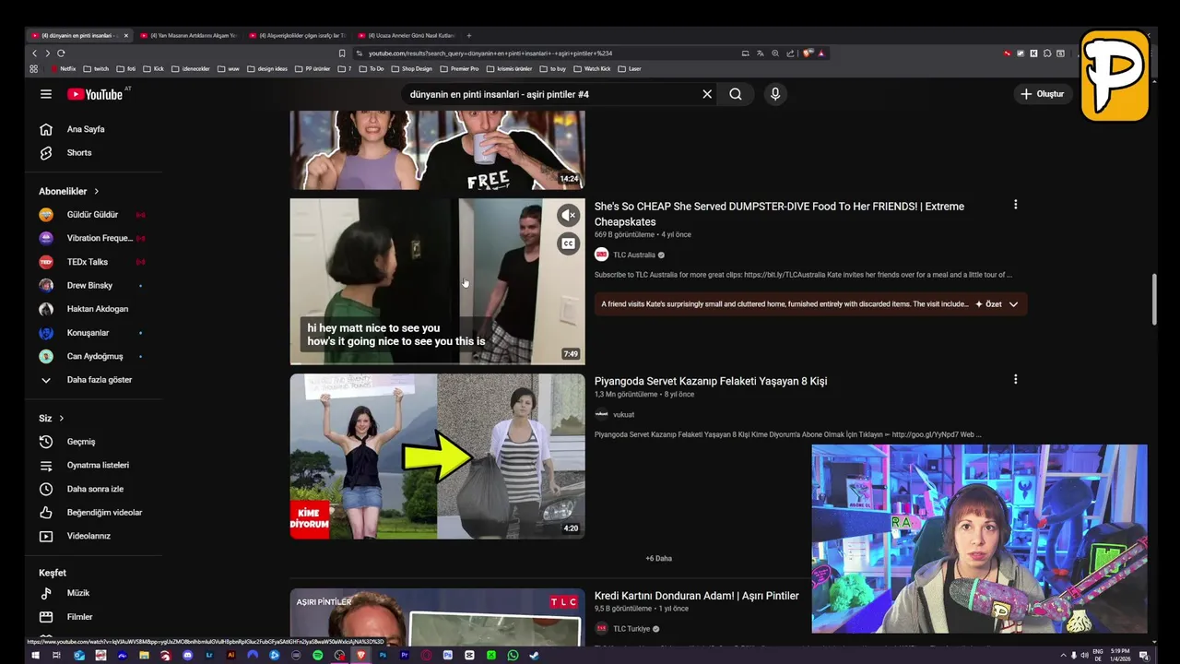Click the page vertical scrollbar thumb

[x=1153, y=300]
